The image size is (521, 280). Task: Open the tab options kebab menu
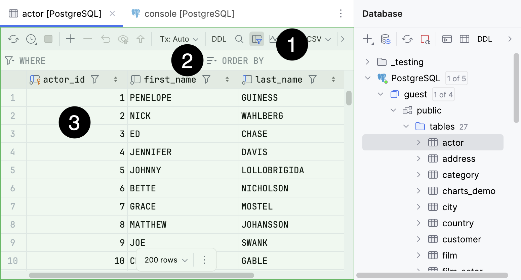[x=341, y=13]
